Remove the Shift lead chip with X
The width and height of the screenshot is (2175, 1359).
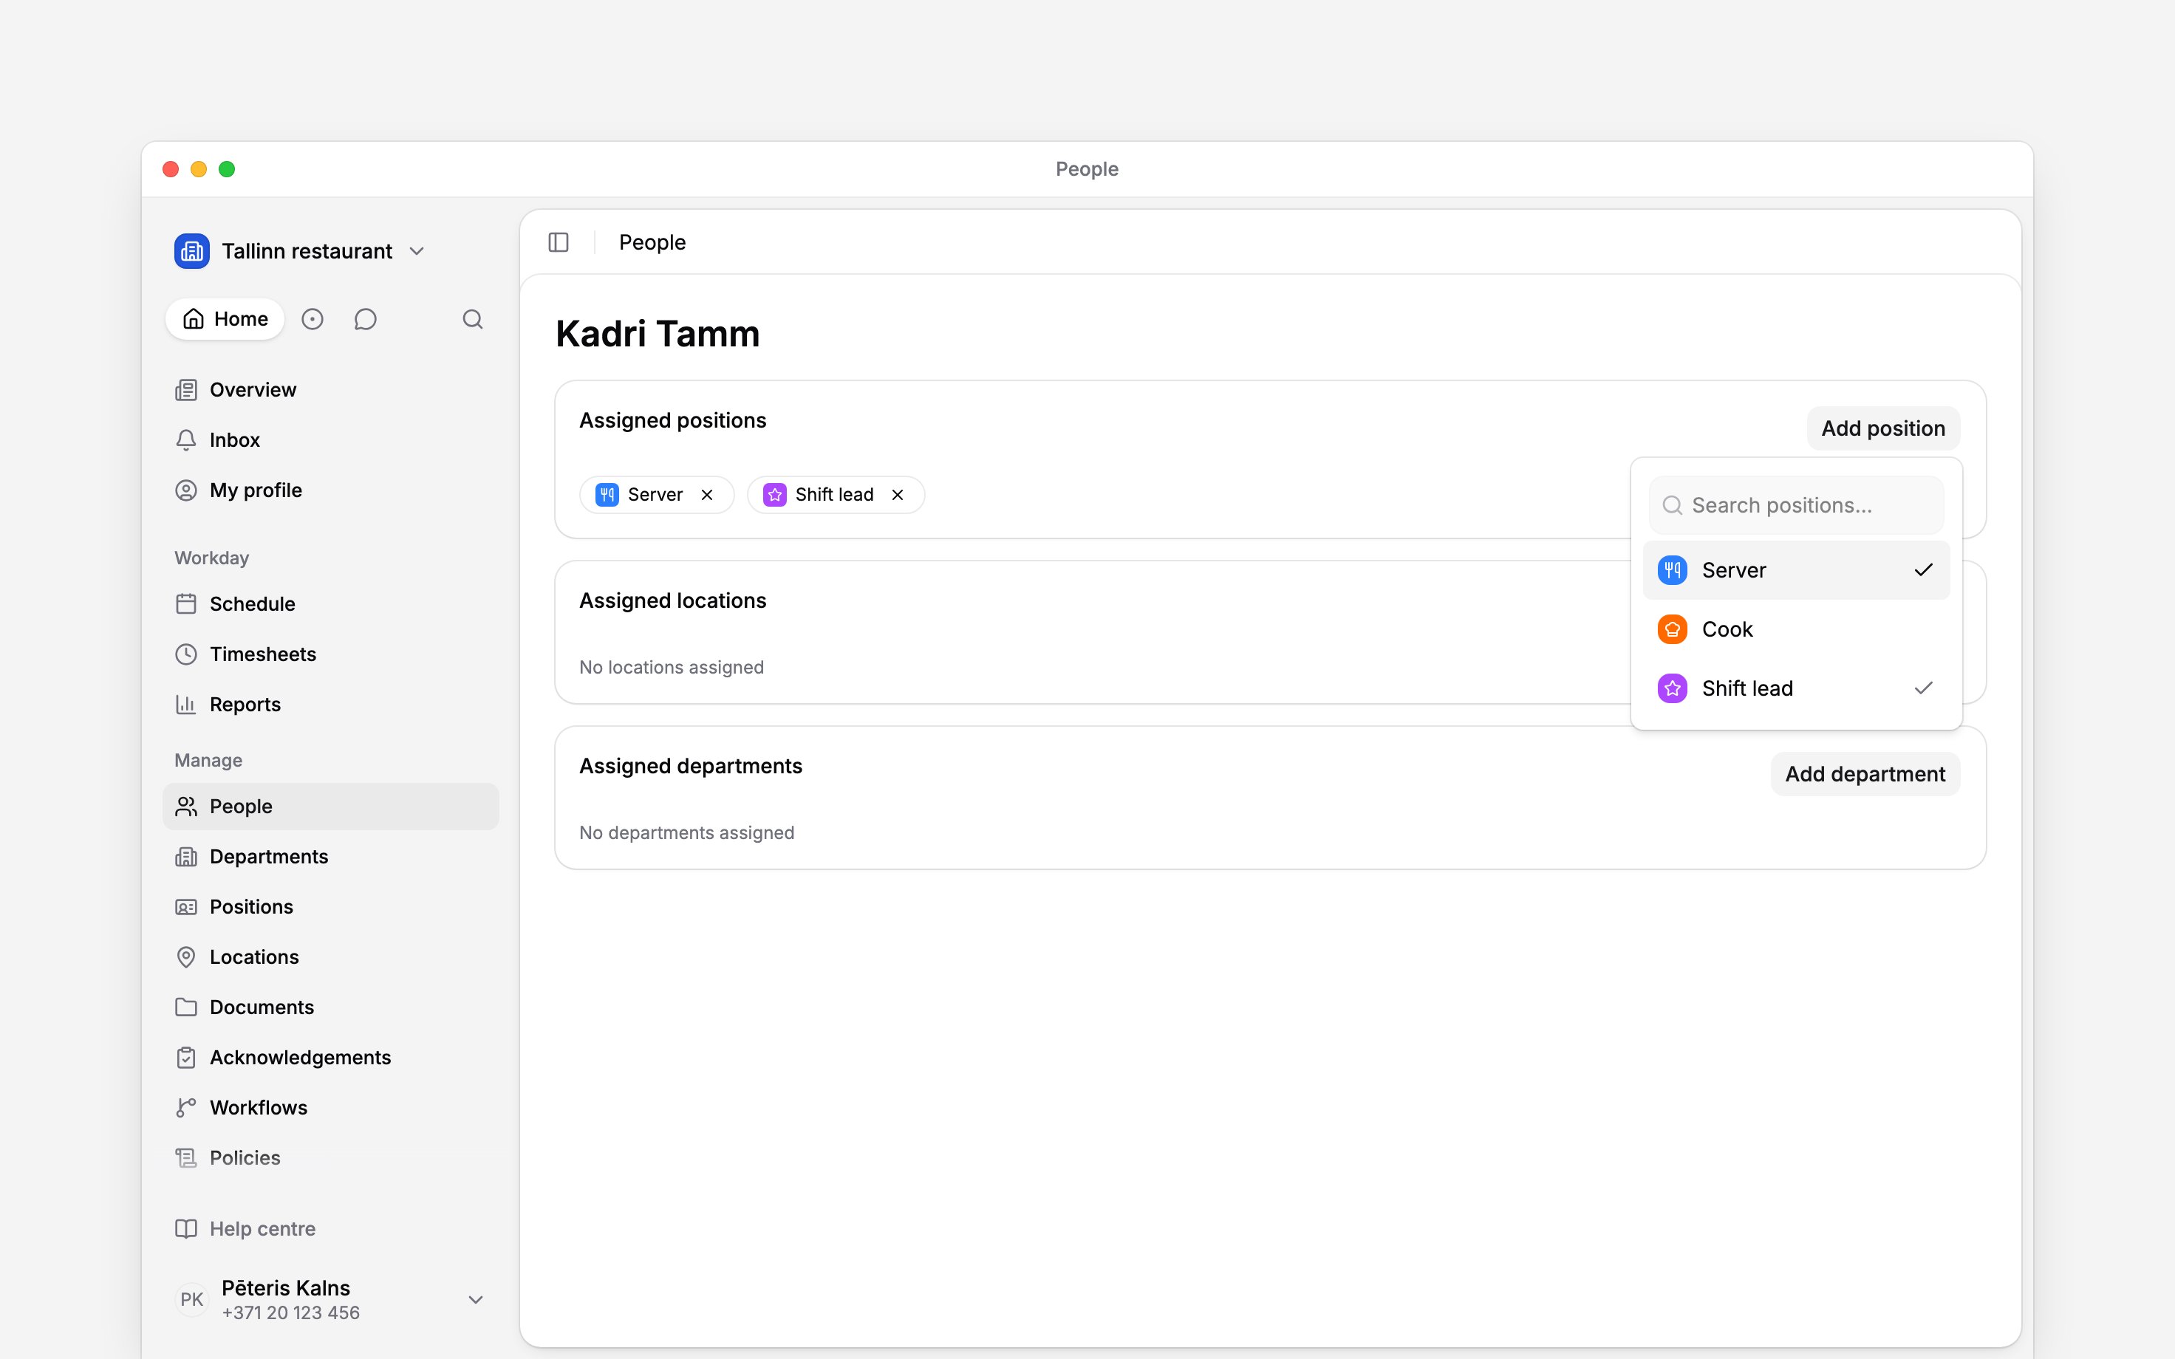897,494
